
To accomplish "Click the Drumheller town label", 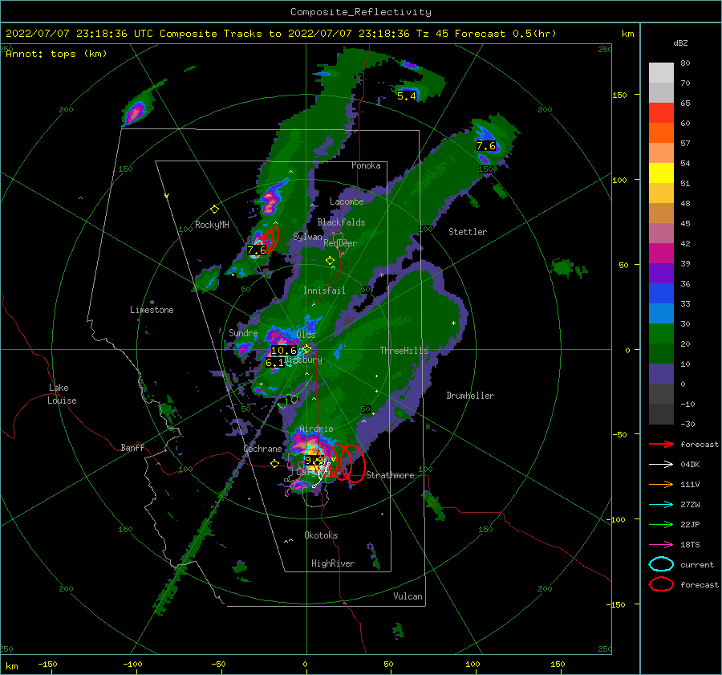I will (470, 396).
